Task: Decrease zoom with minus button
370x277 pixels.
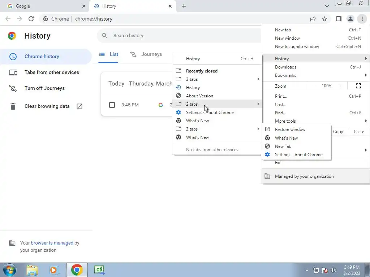Action: (x=314, y=86)
